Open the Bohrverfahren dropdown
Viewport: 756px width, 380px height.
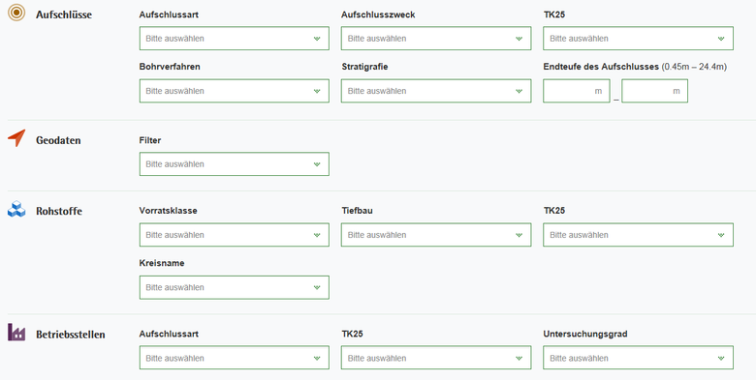pyautogui.click(x=235, y=91)
